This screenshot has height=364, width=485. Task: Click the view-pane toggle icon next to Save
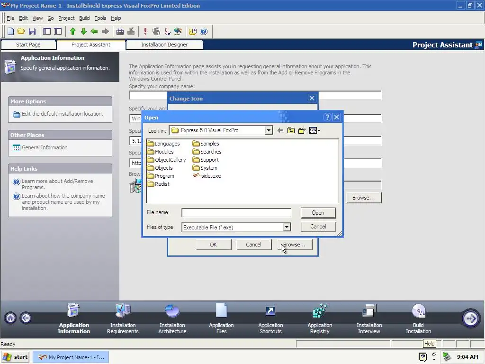pyautogui.click(x=47, y=31)
